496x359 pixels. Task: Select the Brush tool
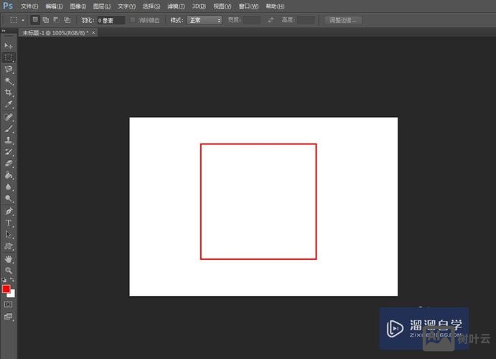(9, 129)
